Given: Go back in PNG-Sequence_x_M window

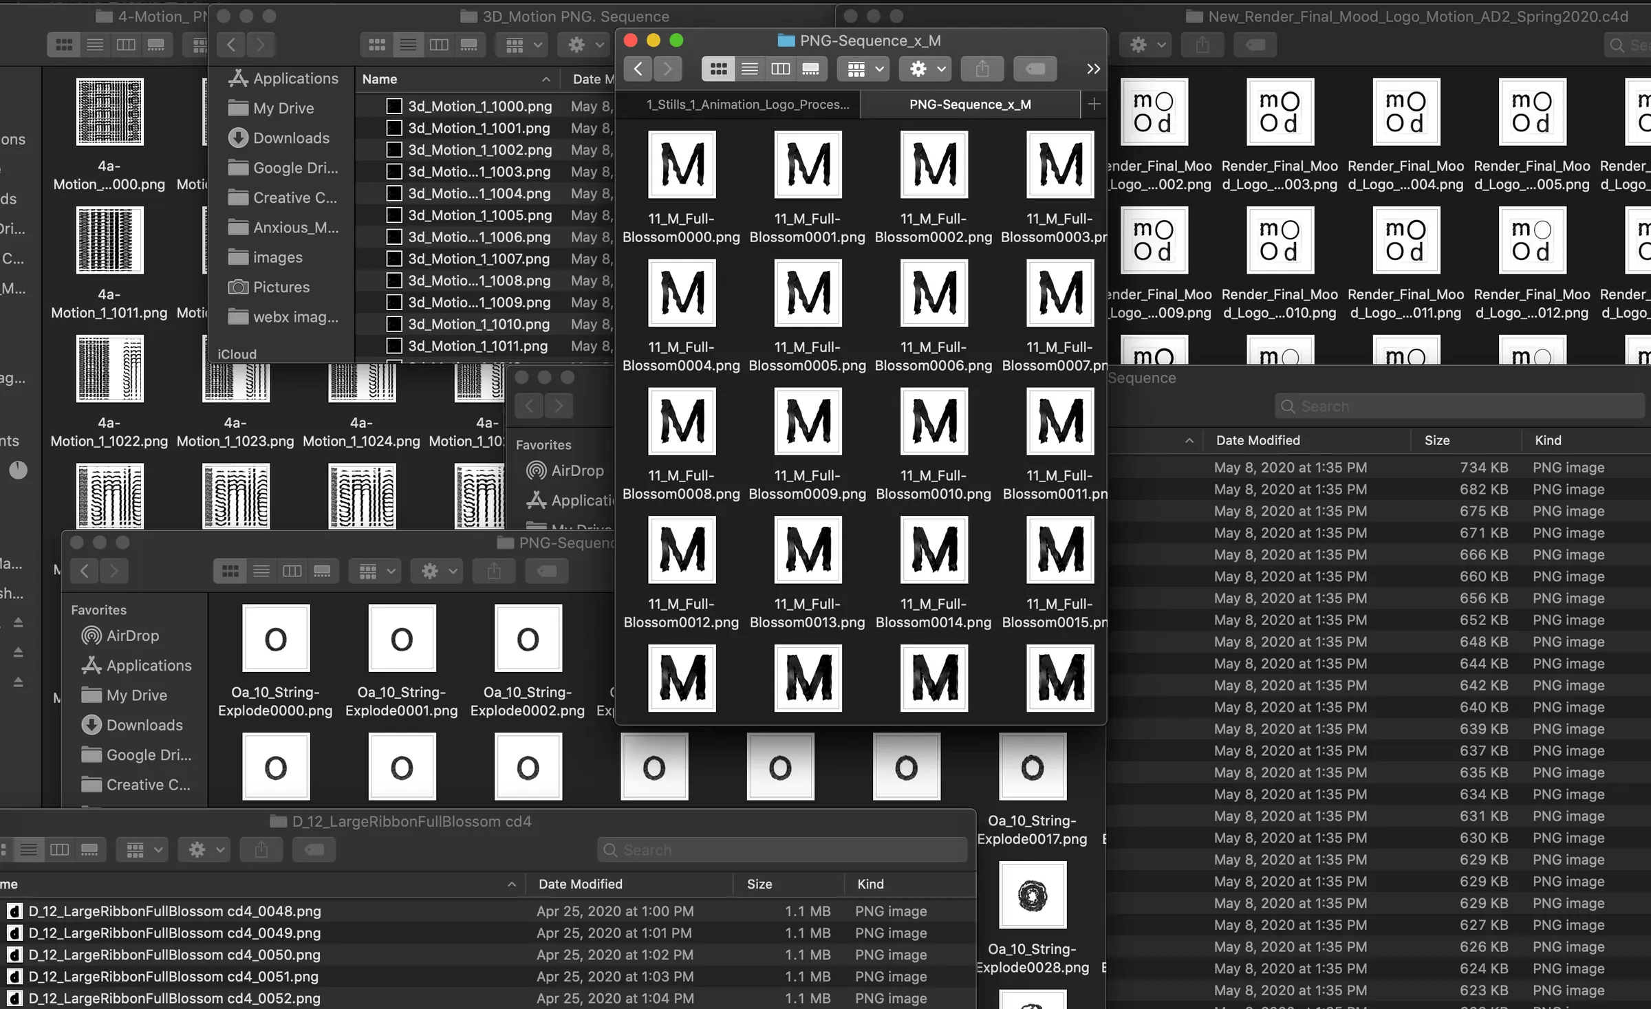Looking at the screenshot, I should tap(638, 69).
